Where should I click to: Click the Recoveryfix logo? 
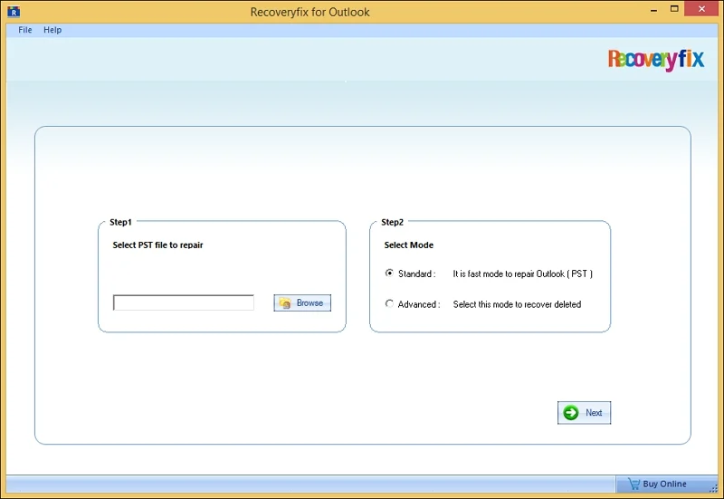click(655, 60)
